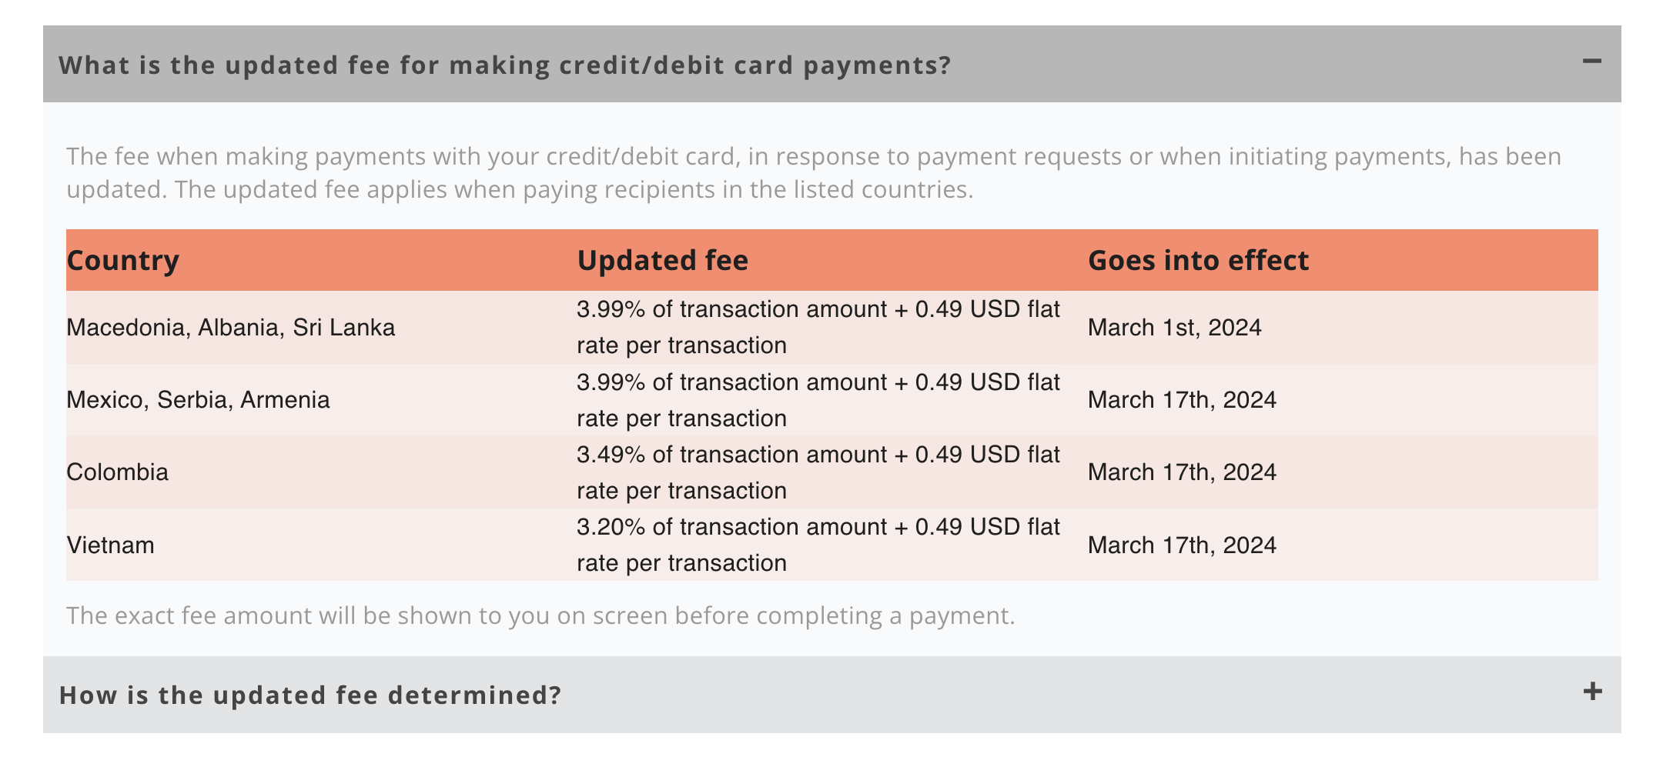Click the 'What is the updated fee' question heading
Screen dimensions: 1663x757
pos(505,65)
